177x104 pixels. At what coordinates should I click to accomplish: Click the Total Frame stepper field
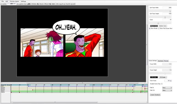[168, 81]
